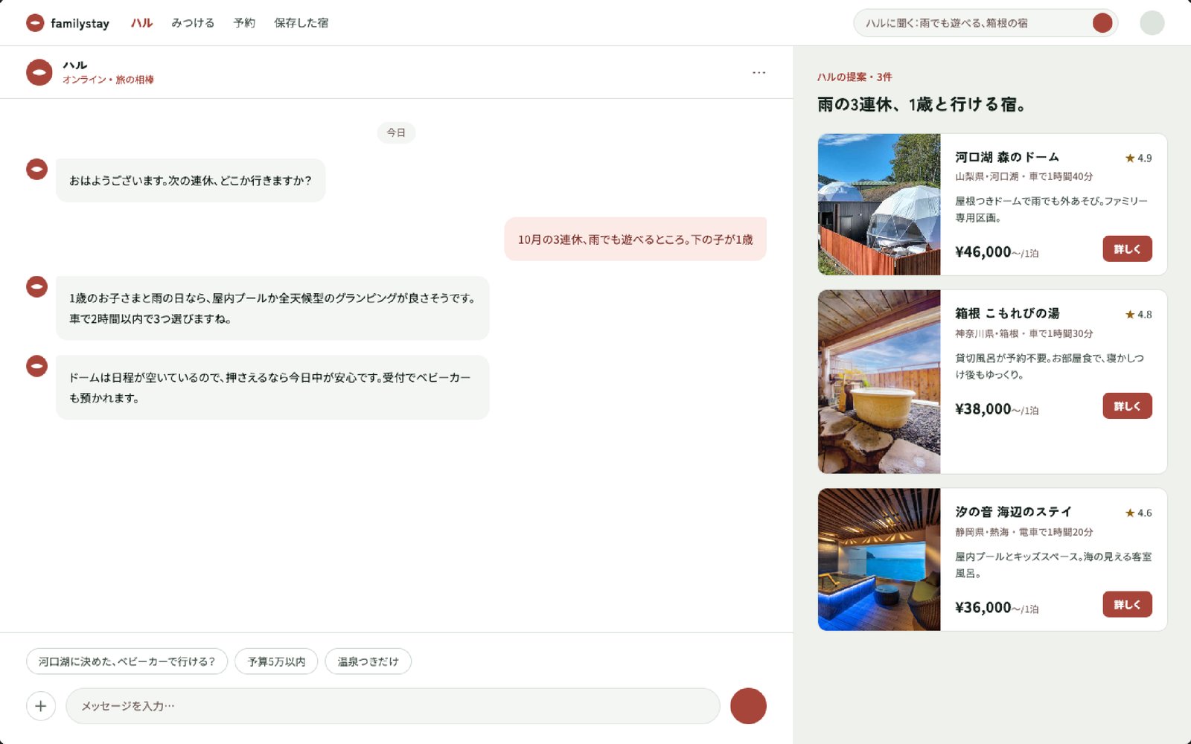The image size is (1191, 744).
Task: Click the avatar beside the おはようございます message
Action: pos(36,169)
